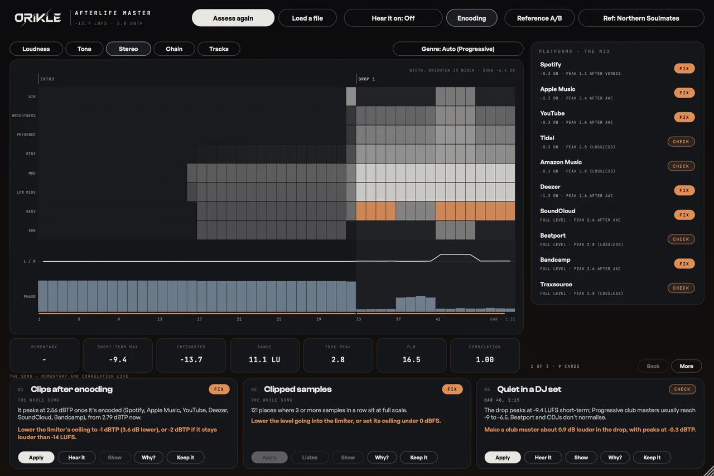This screenshot has height=476, width=714.
Task: Click the Back cards button
Action: coord(653,366)
